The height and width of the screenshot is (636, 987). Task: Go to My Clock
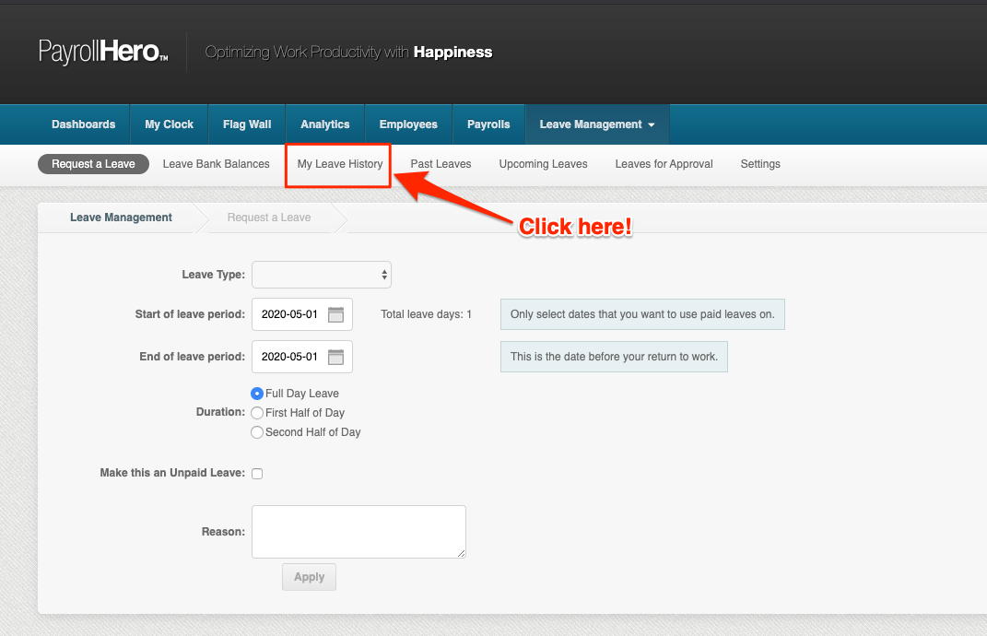tap(169, 124)
